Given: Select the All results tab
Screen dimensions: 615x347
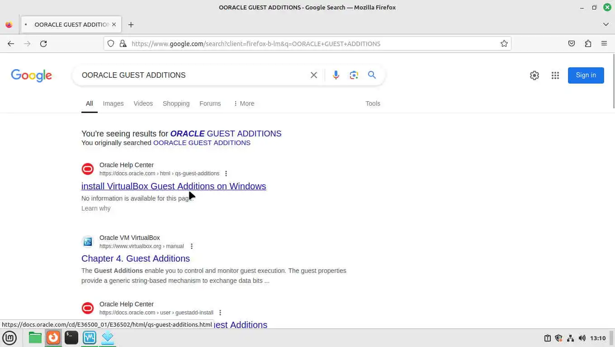Looking at the screenshot, I should pyautogui.click(x=90, y=103).
